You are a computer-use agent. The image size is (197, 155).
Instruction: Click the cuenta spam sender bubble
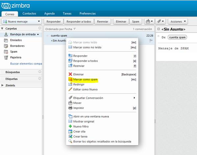pos(177,37)
